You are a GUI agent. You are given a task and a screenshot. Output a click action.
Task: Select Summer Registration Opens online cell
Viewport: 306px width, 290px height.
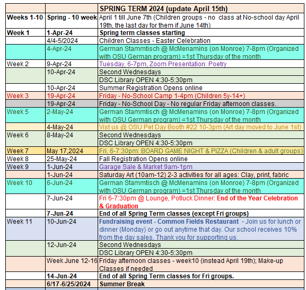point(200,88)
